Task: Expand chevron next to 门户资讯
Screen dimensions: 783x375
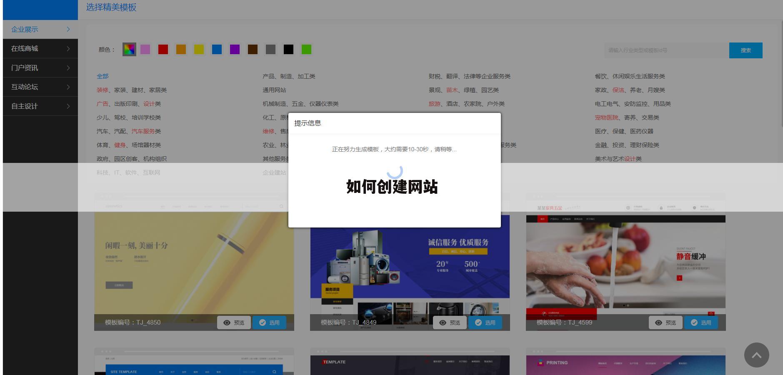Action: point(68,67)
